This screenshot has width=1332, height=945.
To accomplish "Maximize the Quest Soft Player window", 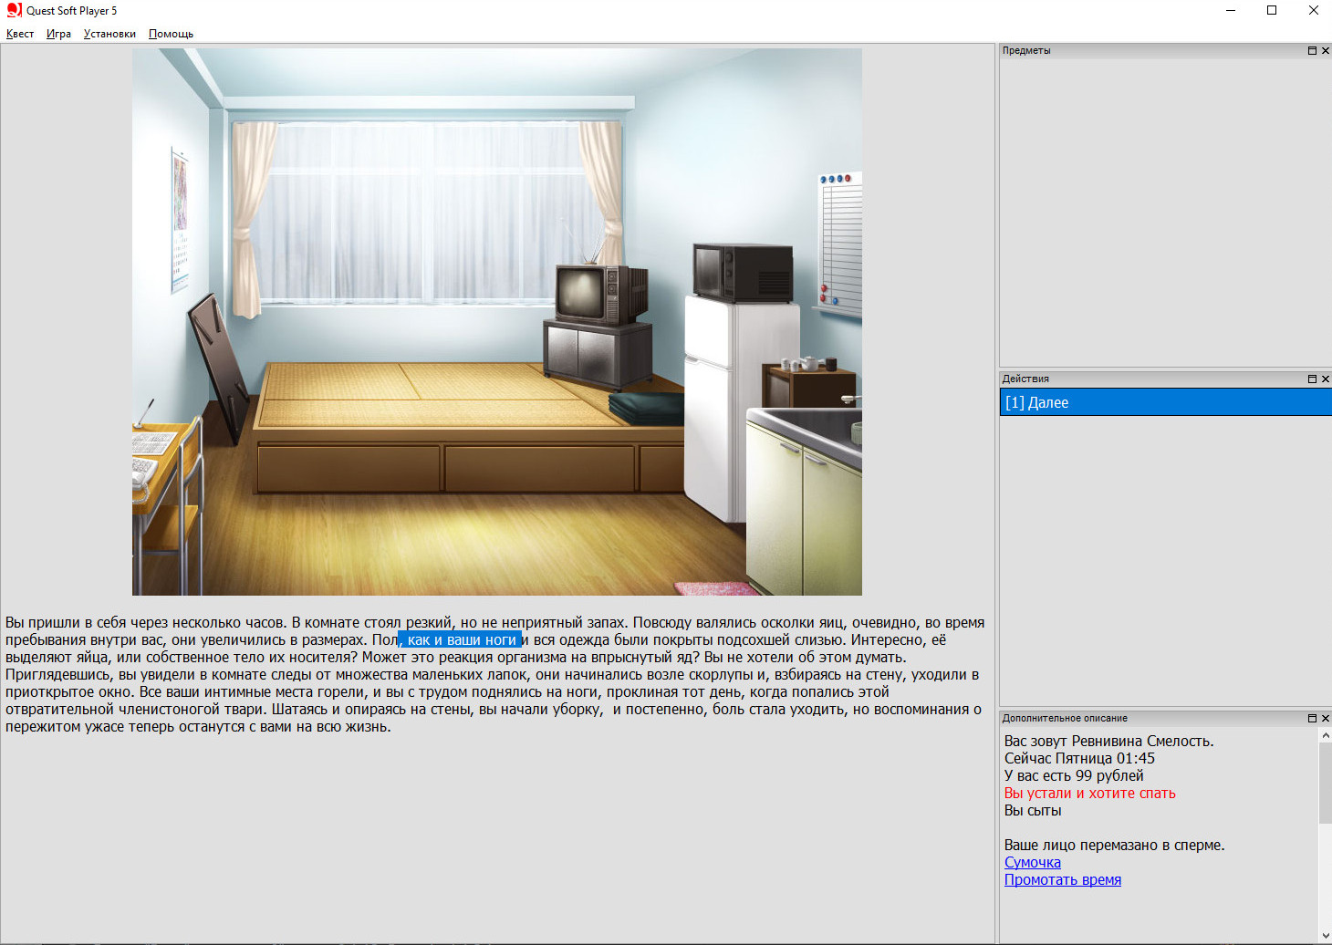I will click(x=1272, y=10).
